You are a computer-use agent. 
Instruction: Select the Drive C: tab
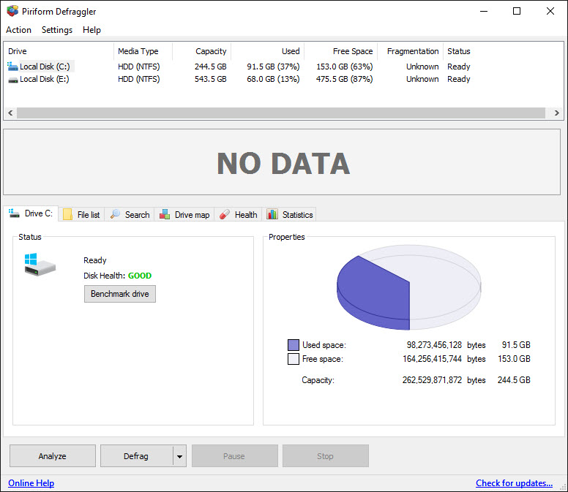[31, 213]
